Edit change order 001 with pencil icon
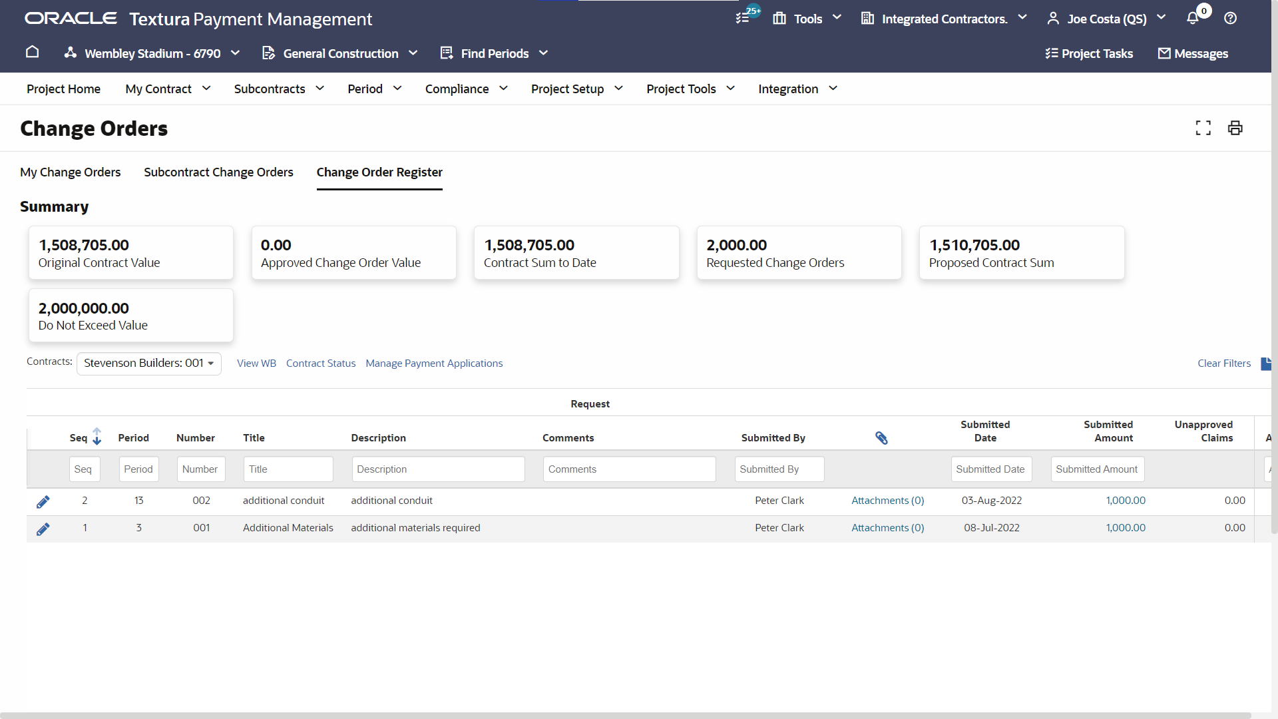Image resolution: width=1278 pixels, height=719 pixels. 43,529
